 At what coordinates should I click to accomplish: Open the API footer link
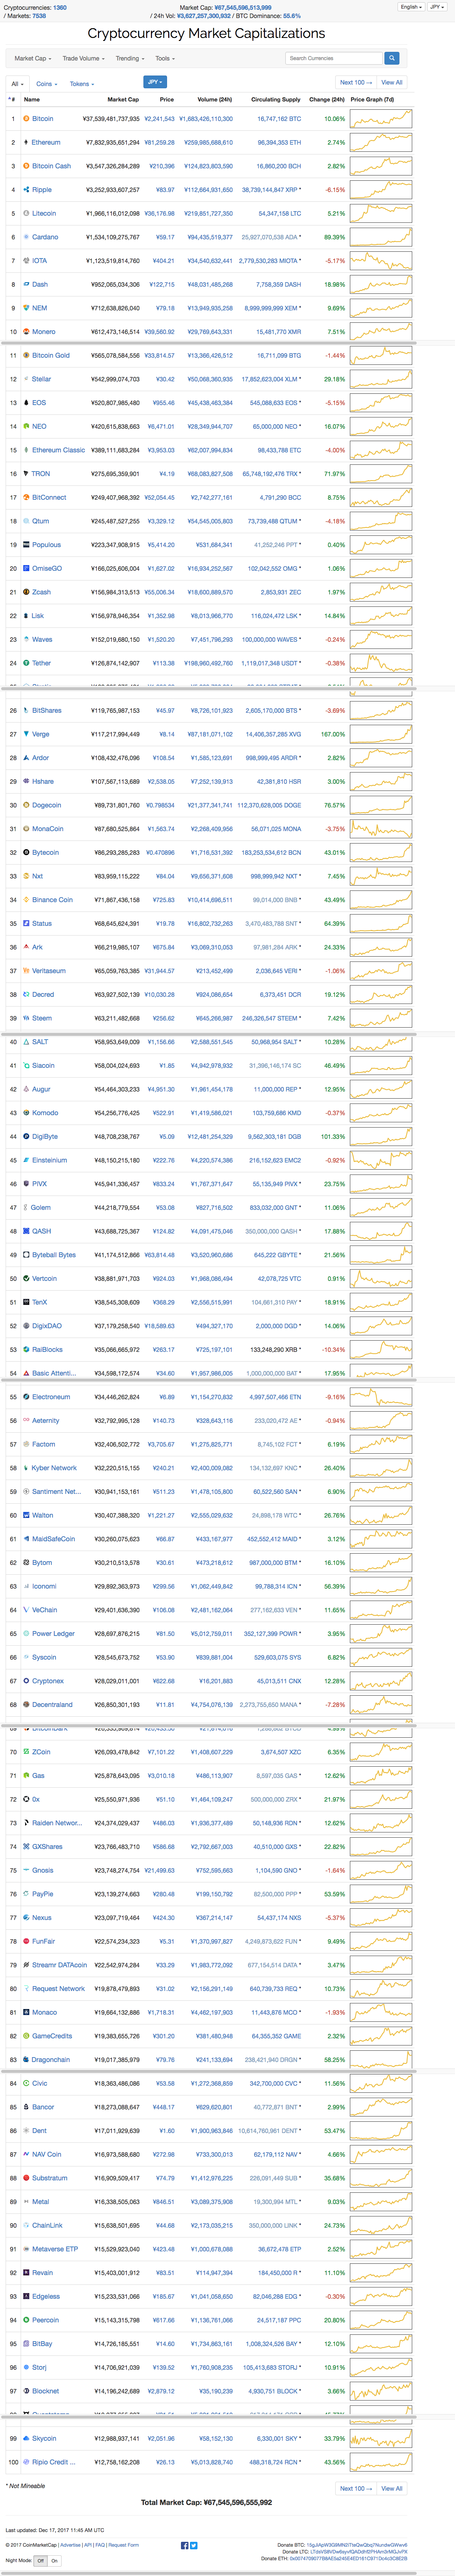pyautogui.click(x=88, y=2545)
